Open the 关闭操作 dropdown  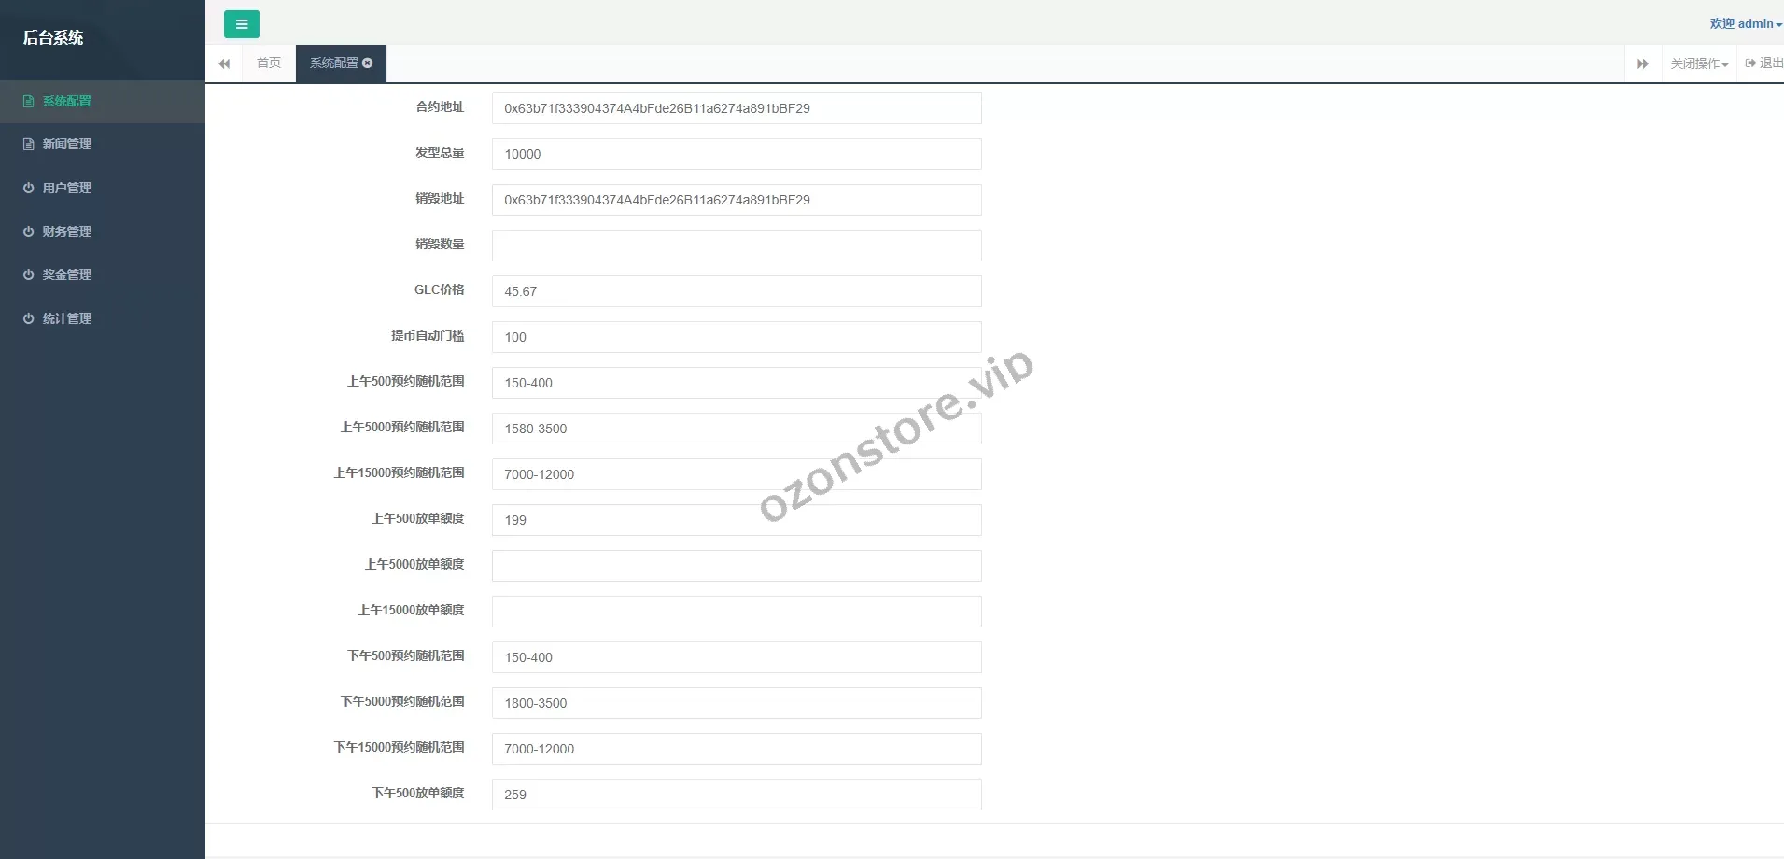click(x=1698, y=63)
